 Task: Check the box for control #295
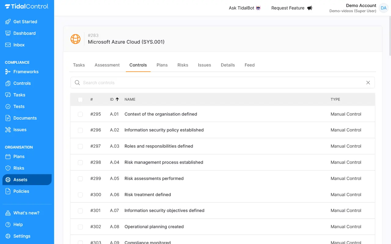80,114
